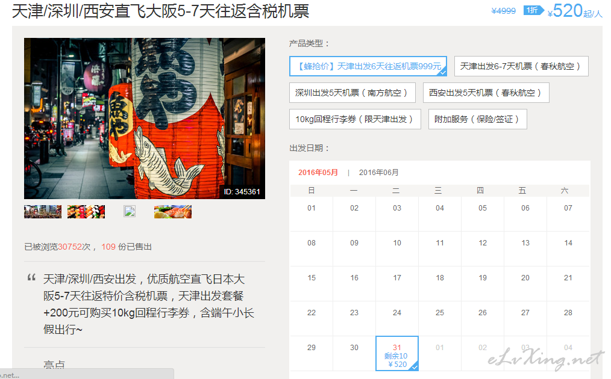This screenshot has height=379, width=611.
Task: Switch calendar to 2016年05月 tab
Action: click(x=318, y=173)
